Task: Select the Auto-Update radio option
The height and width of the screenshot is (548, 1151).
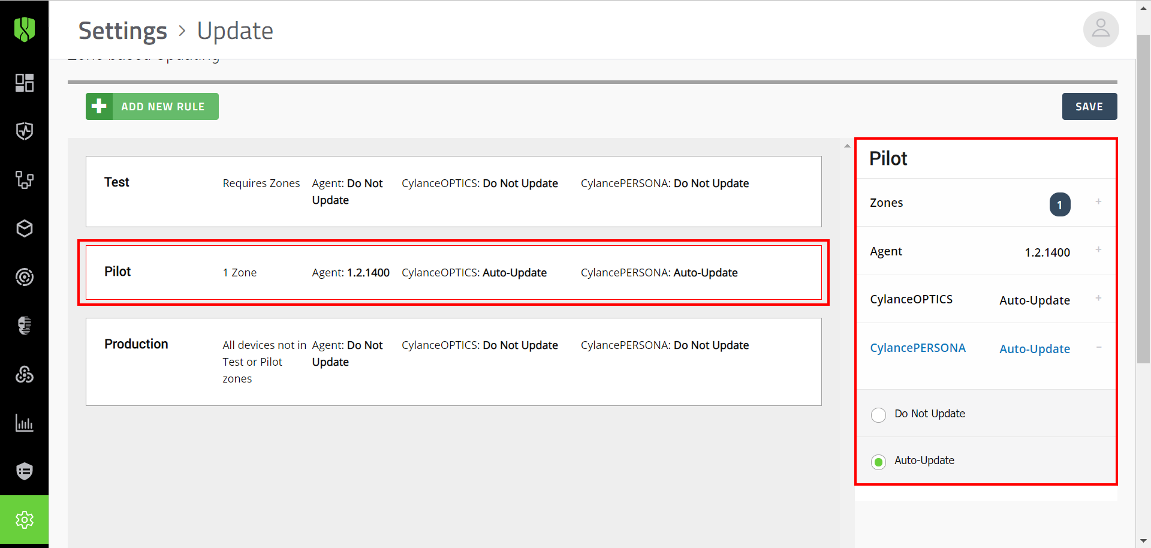Action: (878, 462)
